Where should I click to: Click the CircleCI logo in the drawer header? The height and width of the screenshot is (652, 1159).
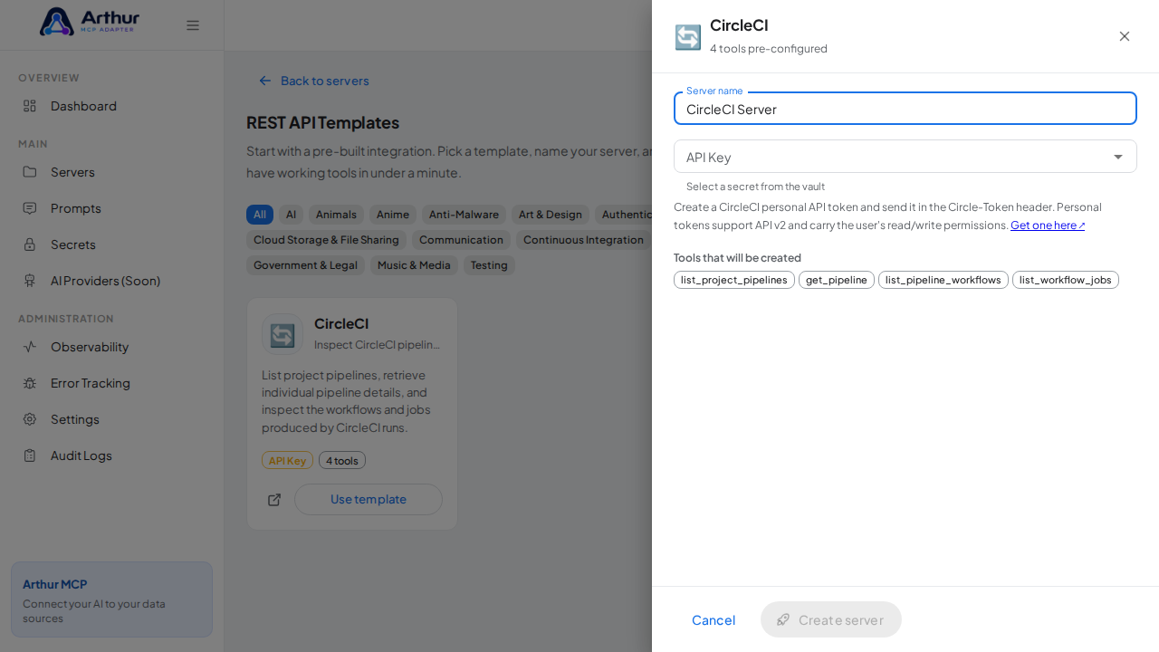pos(688,37)
